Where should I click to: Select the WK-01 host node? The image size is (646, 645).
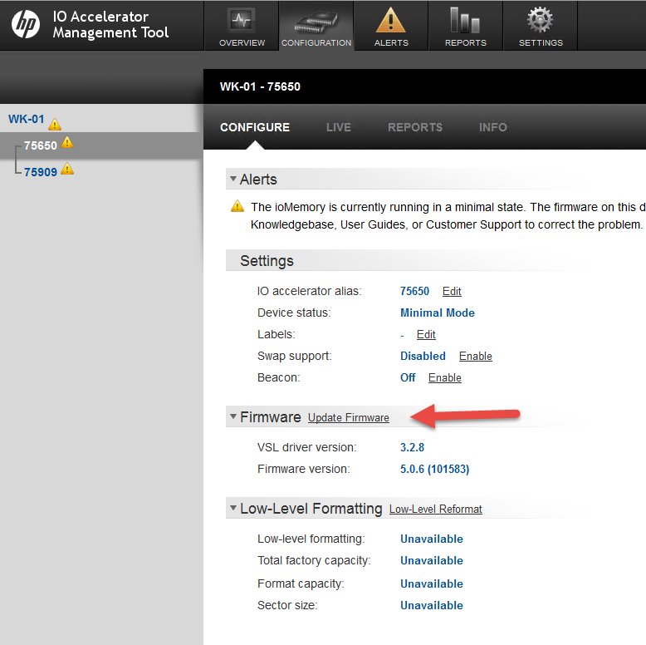click(26, 119)
